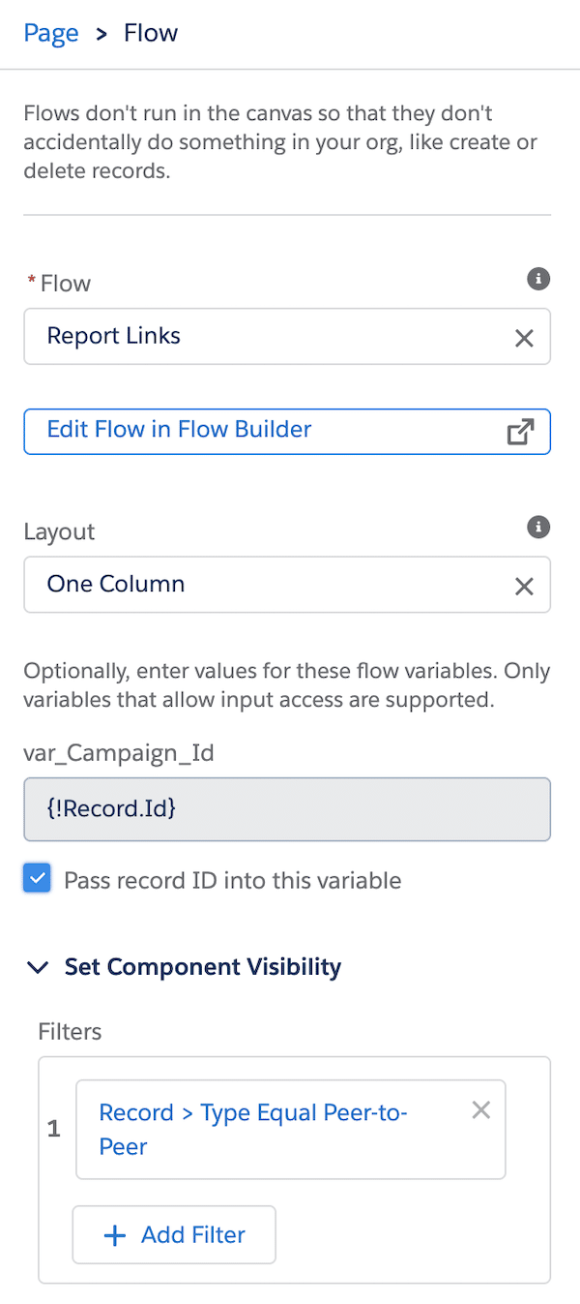Click the plus icon on Add Filter
Screen dimensions: 580x1304
tap(115, 1234)
